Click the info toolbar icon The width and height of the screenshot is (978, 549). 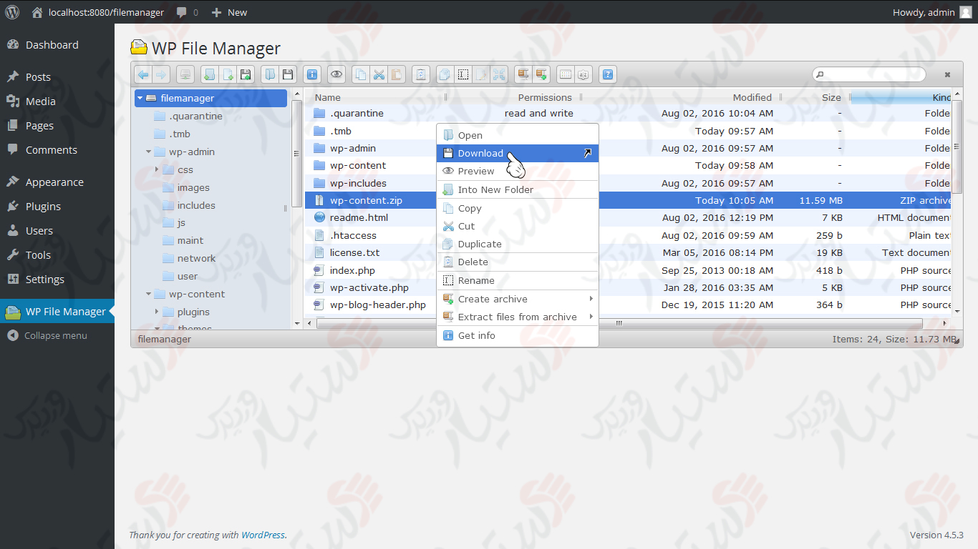click(312, 74)
